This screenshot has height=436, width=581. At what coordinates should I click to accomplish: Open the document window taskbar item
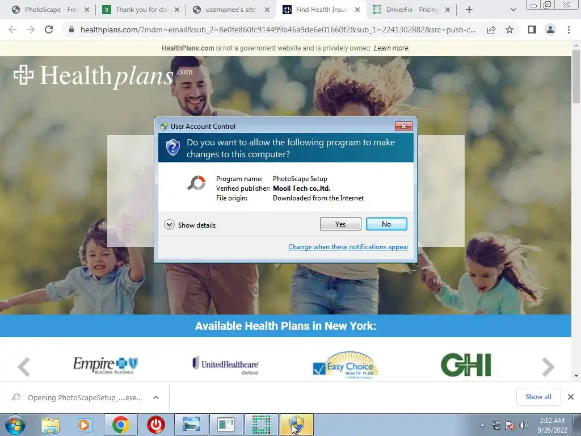pos(226,425)
